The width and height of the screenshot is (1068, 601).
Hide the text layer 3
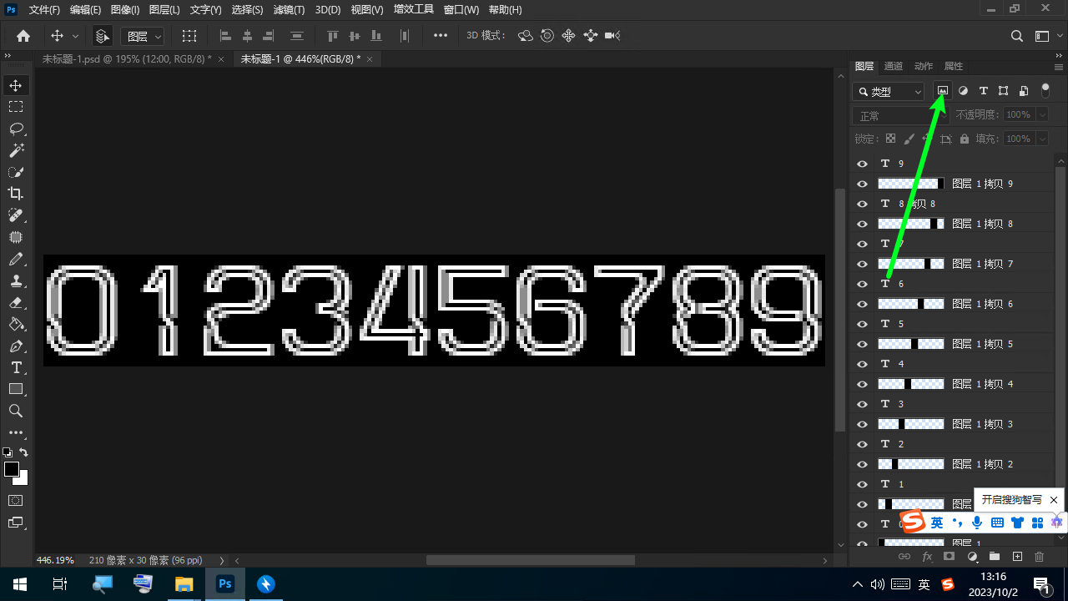pyautogui.click(x=863, y=404)
